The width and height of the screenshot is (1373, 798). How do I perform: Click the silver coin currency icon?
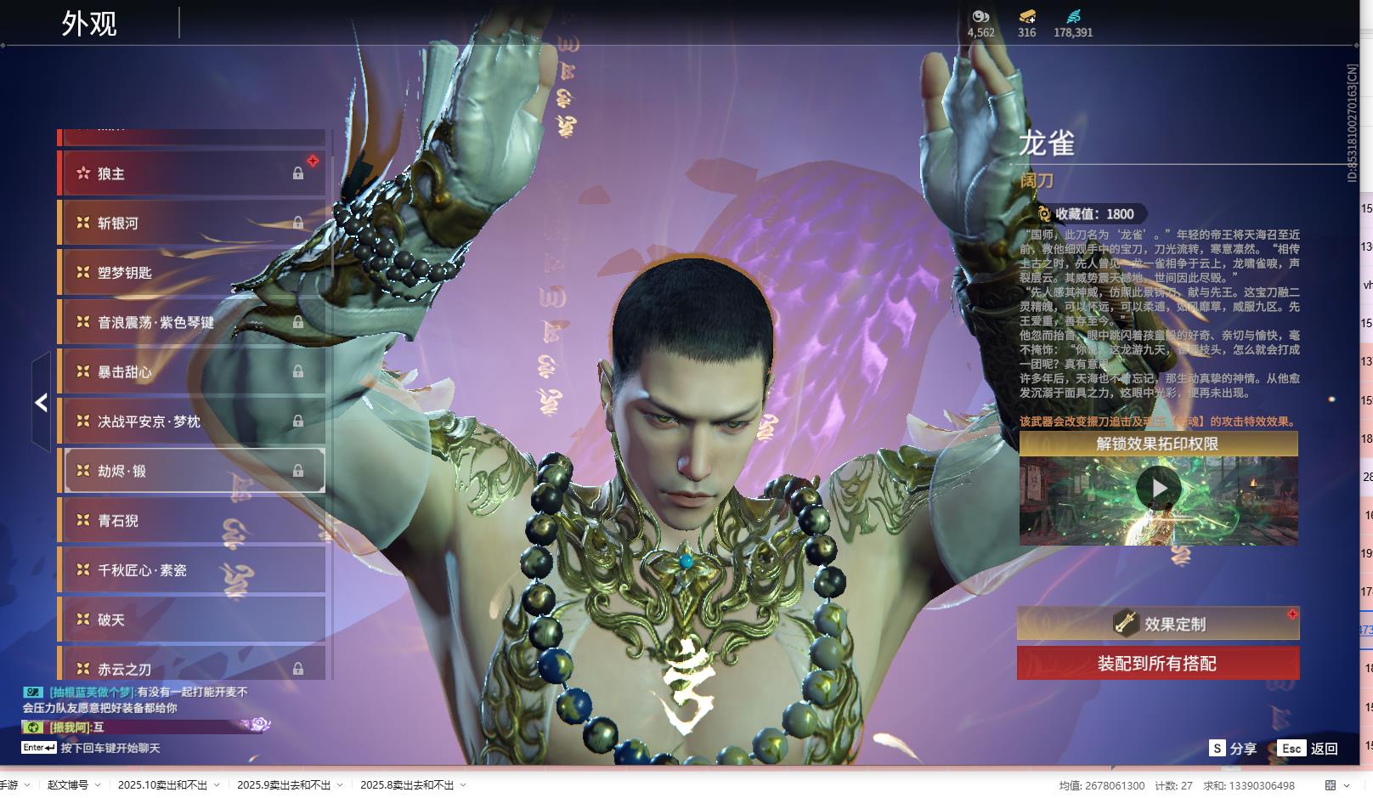click(x=980, y=16)
